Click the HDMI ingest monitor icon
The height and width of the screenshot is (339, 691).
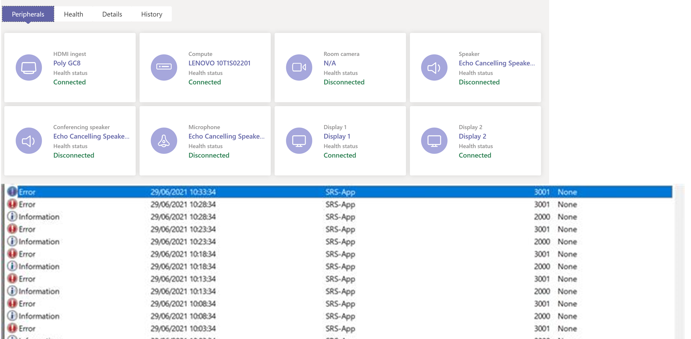coord(29,68)
